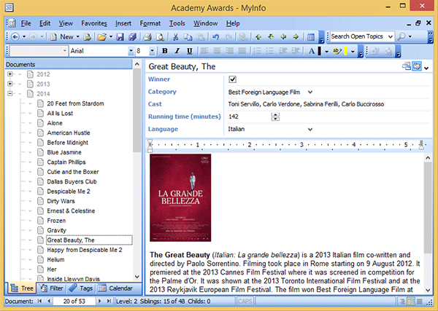Viewport: 438px width, 311px height.
Task: Click the Cast field text
Action: tap(306, 104)
